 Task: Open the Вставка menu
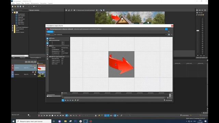pyautogui.click(x=27, y=3)
